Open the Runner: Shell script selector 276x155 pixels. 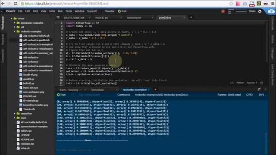229,95
